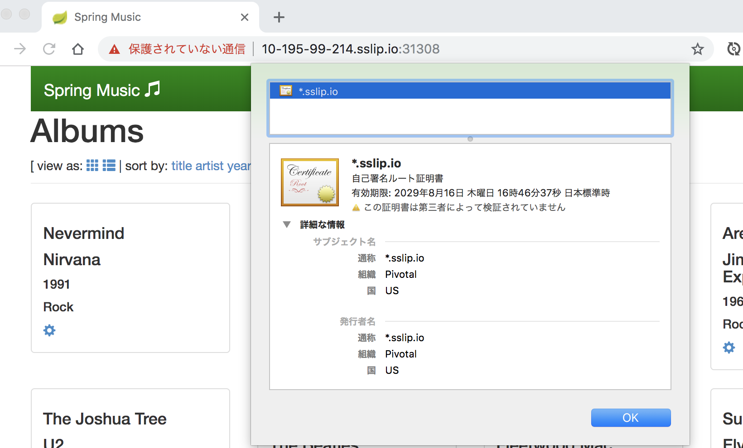Click the yellow warning icon beside the unverified message
The height and width of the screenshot is (448, 743).
(x=356, y=208)
